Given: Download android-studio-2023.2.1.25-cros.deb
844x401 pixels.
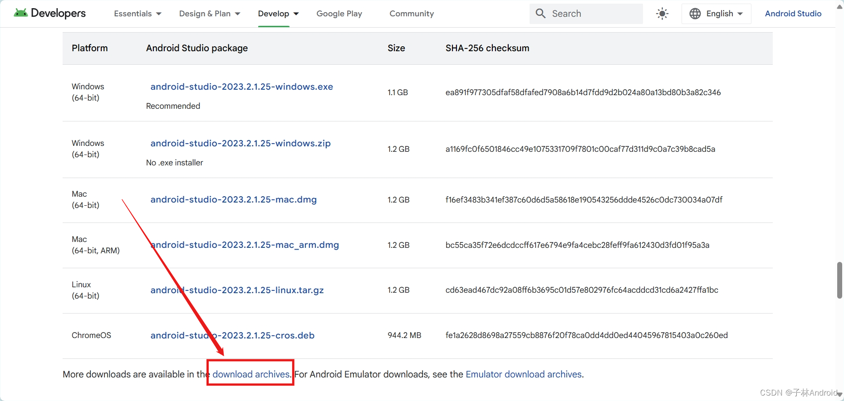Looking at the screenshot, I should pos(232,335).
